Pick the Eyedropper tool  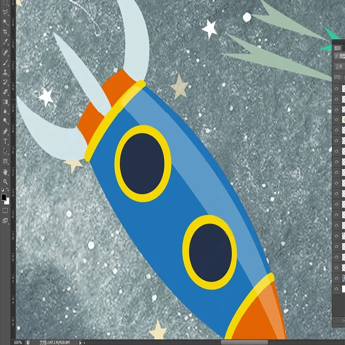(x=5, y=42)
